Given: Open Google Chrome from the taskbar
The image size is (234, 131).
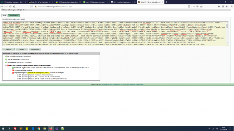Looking at the screenshot, I should [x=39, y=129].
